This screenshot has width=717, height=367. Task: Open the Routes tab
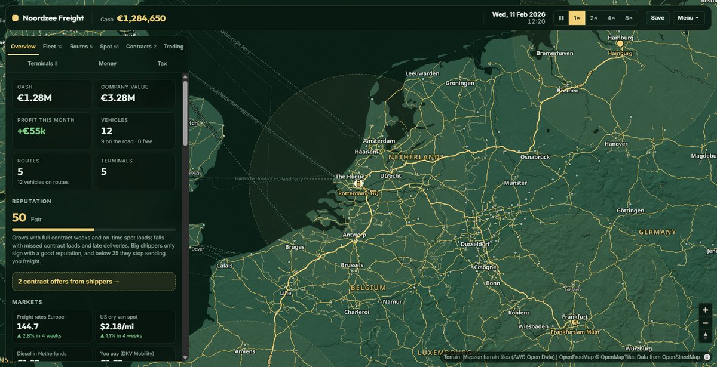(81, 47)
